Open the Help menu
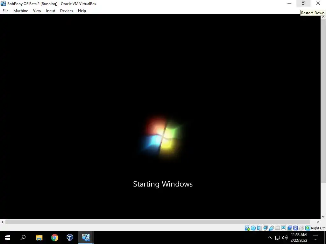This screenshot has width=326, height=244. click(x=82, y=11)
